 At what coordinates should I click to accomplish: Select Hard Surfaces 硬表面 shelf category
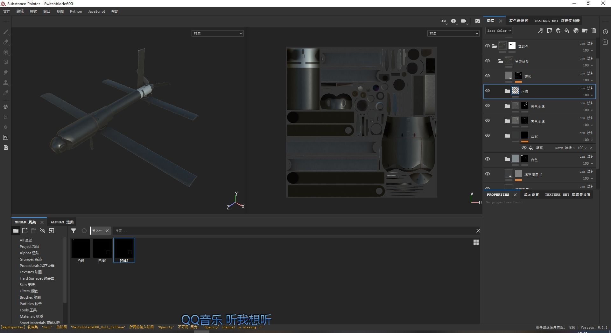(37, 278)
